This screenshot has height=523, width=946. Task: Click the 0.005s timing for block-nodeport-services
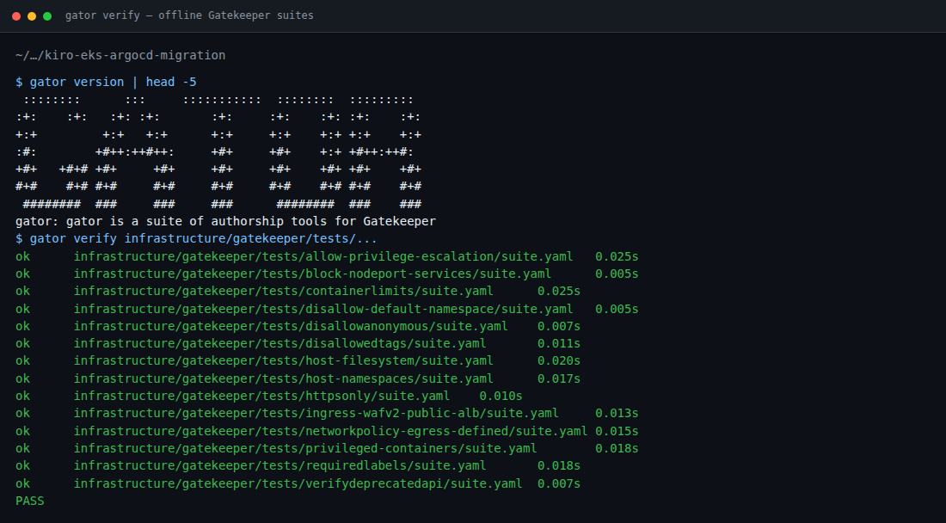pos(617,274)
